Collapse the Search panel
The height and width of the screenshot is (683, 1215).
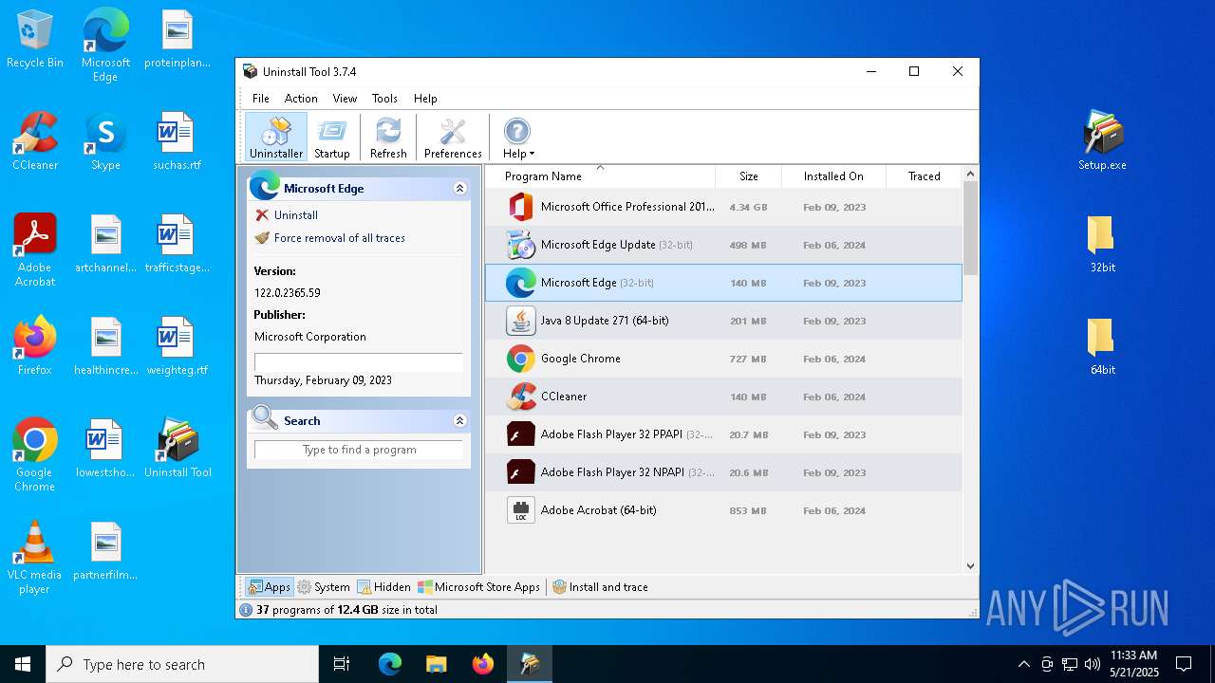pos(460,421)
